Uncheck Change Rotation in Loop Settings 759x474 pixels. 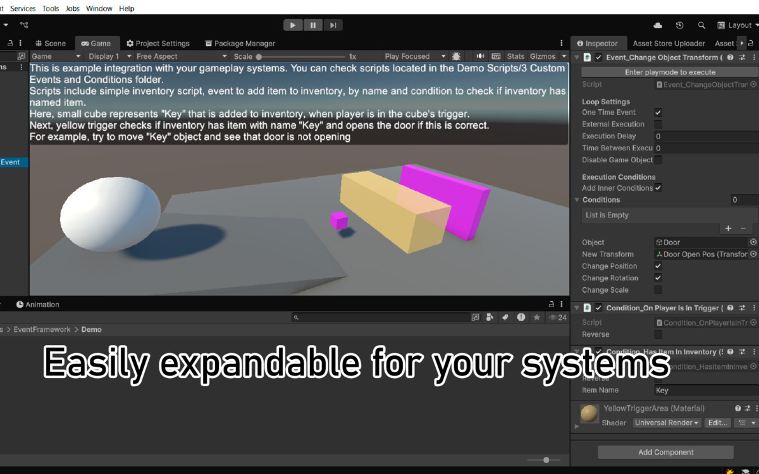[x=658, y=277]
